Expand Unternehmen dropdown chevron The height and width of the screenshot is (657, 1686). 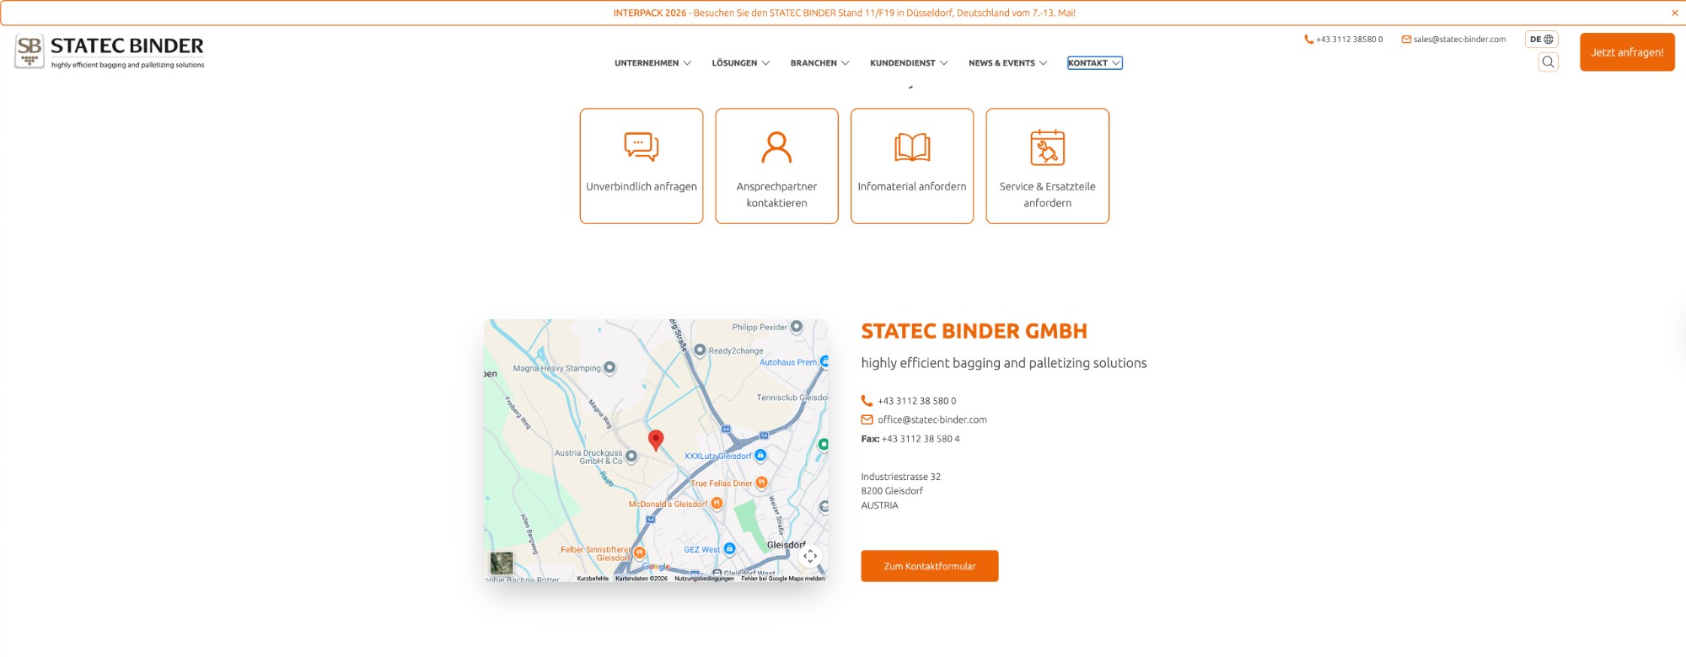[x=687, y=63]
